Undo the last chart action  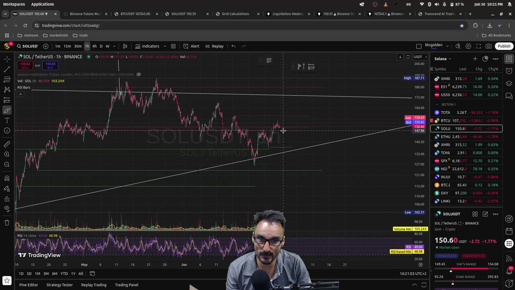coord(233,46)
